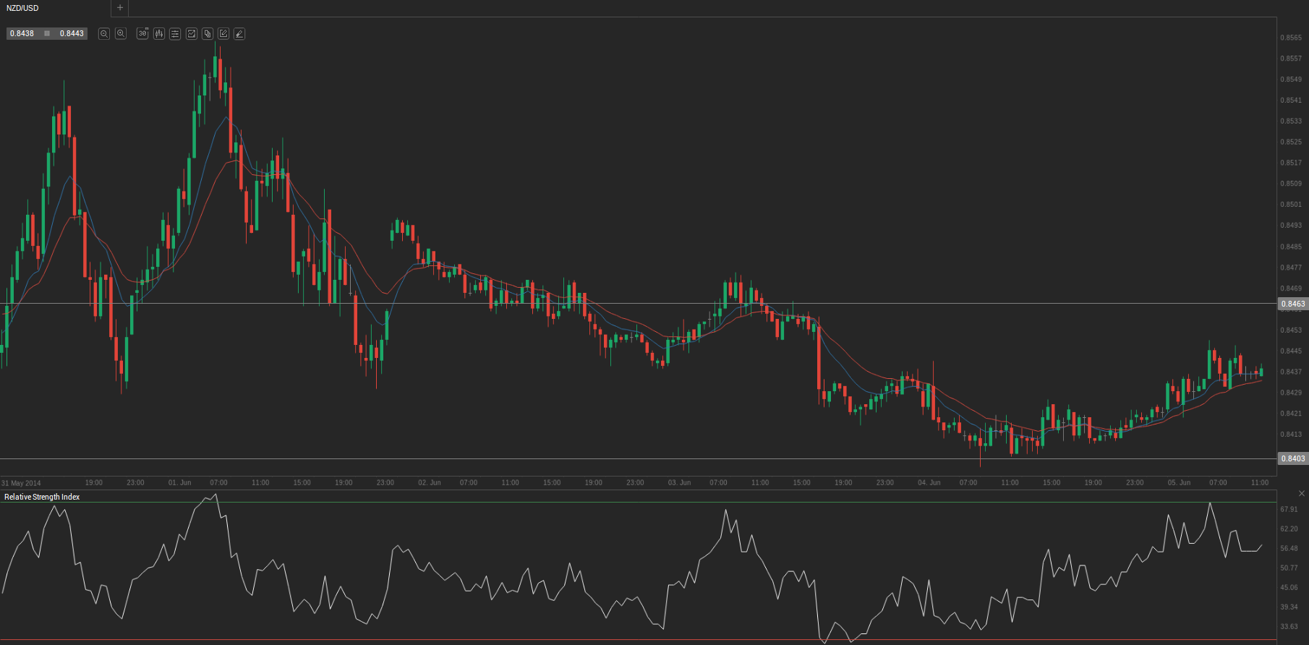The image size is (1309, 645).
Task: Open chart settings sliders icon
Action: (x=175, y=34)
